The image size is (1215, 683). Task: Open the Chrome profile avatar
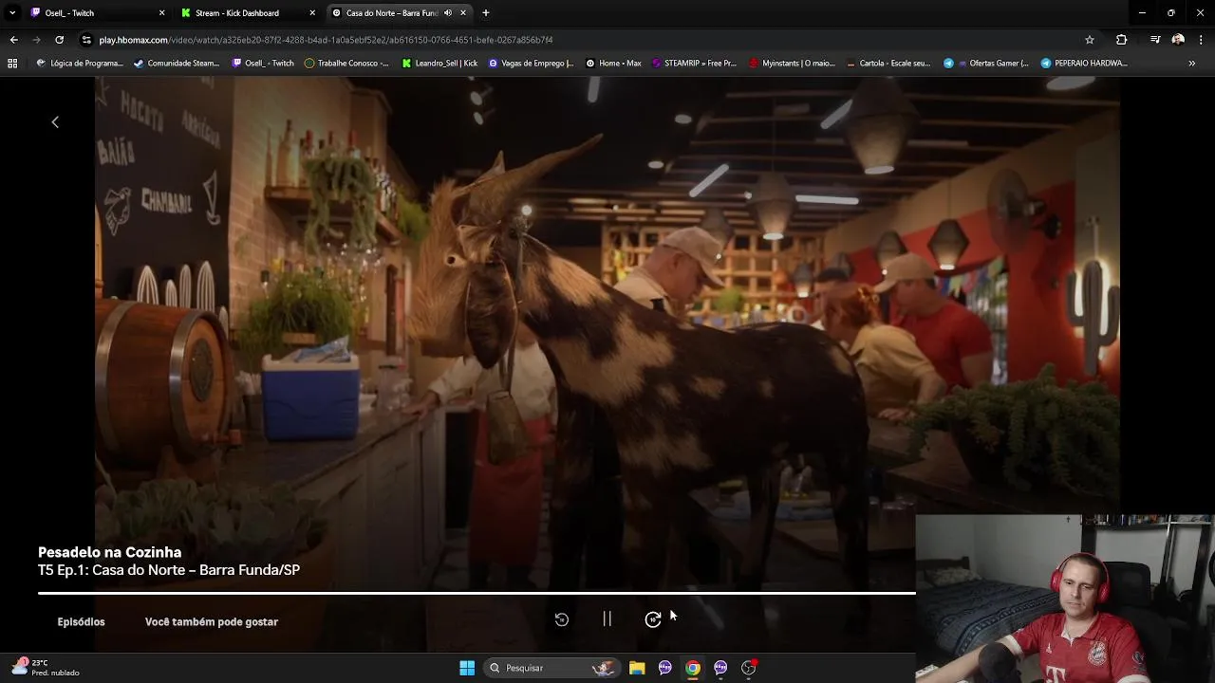pos(1178,40)
